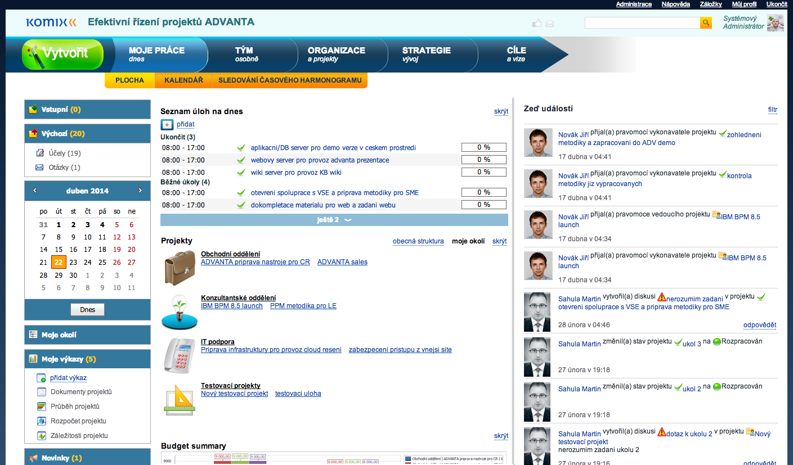Open Záložky bookmarks link
Viewport: 793px width, 465px height.
tap(711, 4)
